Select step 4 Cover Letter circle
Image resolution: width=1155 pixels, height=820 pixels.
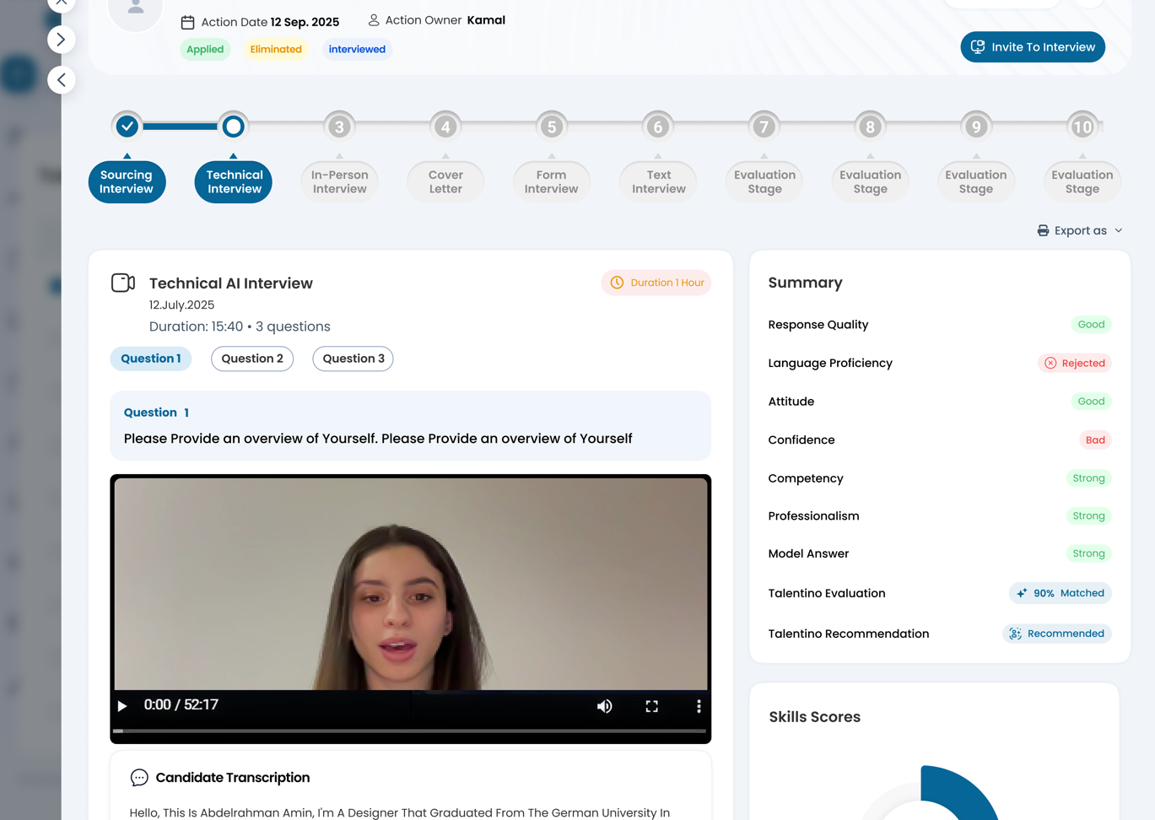445,127
